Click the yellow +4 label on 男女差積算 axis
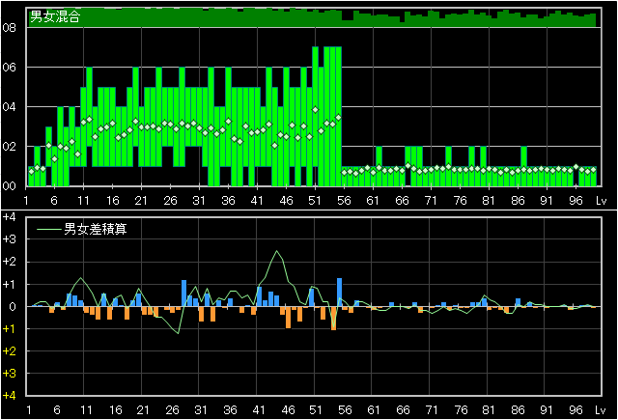The image size is (618, 420). tap(10, 396)
